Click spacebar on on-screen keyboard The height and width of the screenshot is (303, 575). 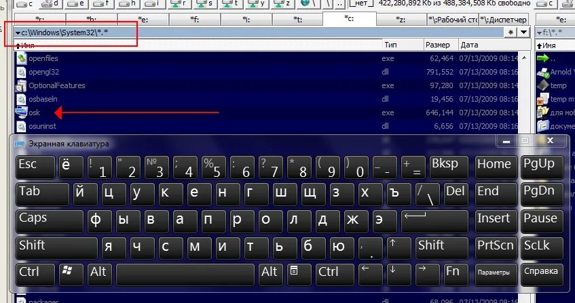pyautogui.click(x=185, y=275)
